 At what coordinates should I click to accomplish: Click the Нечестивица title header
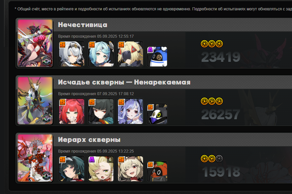pos(83,25)
